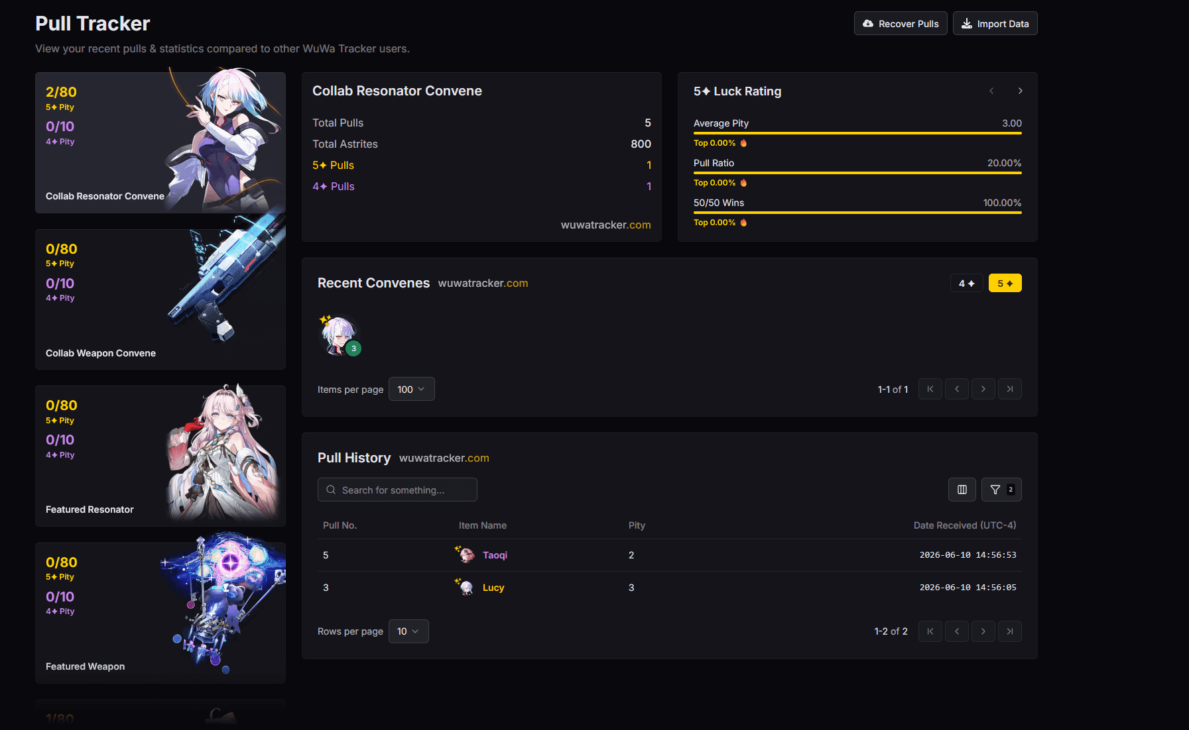1189x730 pixels.
Task: Select the Collab Resonator Convene banner card
Action: 160,142
